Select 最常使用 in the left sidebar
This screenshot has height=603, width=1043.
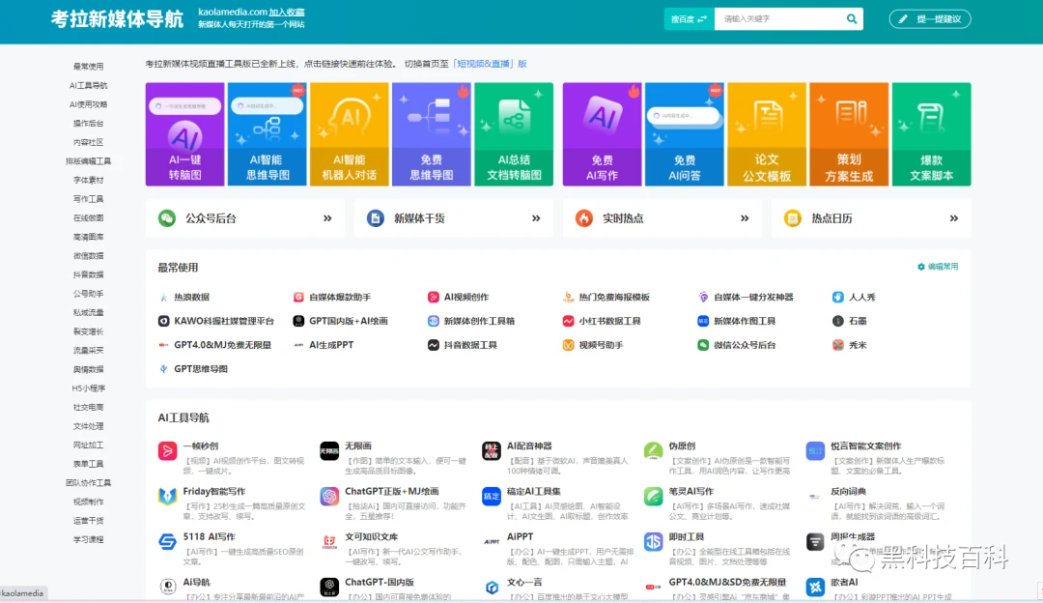(x=89, y=67)
